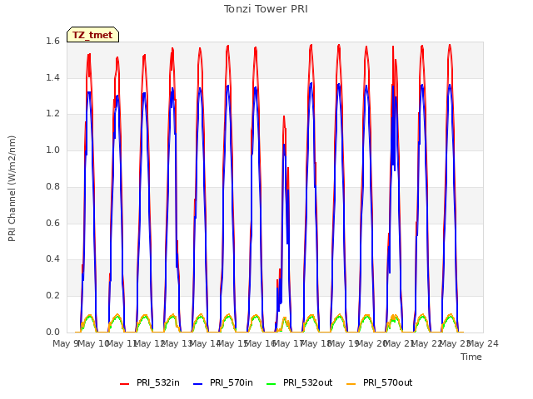
Task: Click the May 24 x-axis tick label
Action: tap(483, 343)
